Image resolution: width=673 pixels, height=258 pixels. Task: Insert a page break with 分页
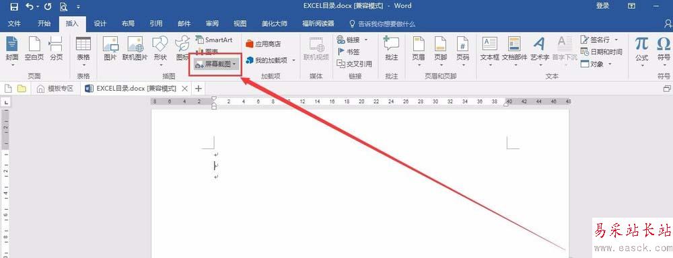[56, 49]
